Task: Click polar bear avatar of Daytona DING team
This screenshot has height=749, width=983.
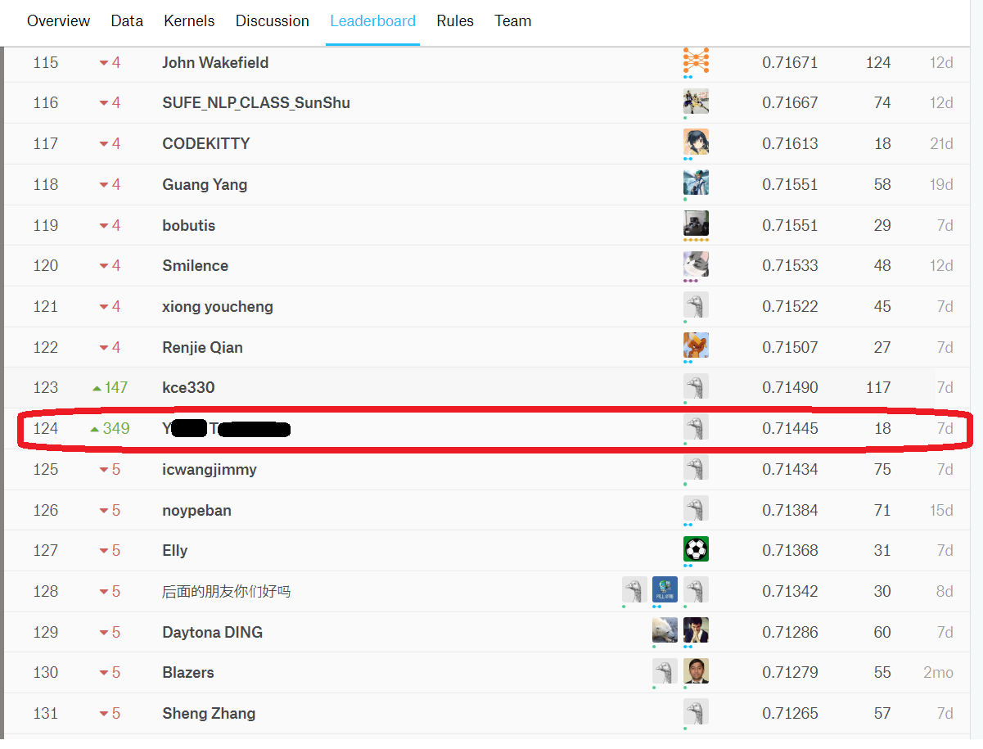Action: coord(665,630)
